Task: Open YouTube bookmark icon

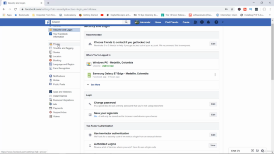Action: pos(102,15)
